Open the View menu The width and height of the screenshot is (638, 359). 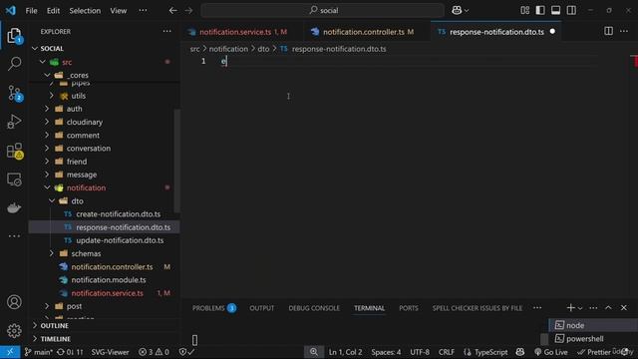(x=119, y=11)
